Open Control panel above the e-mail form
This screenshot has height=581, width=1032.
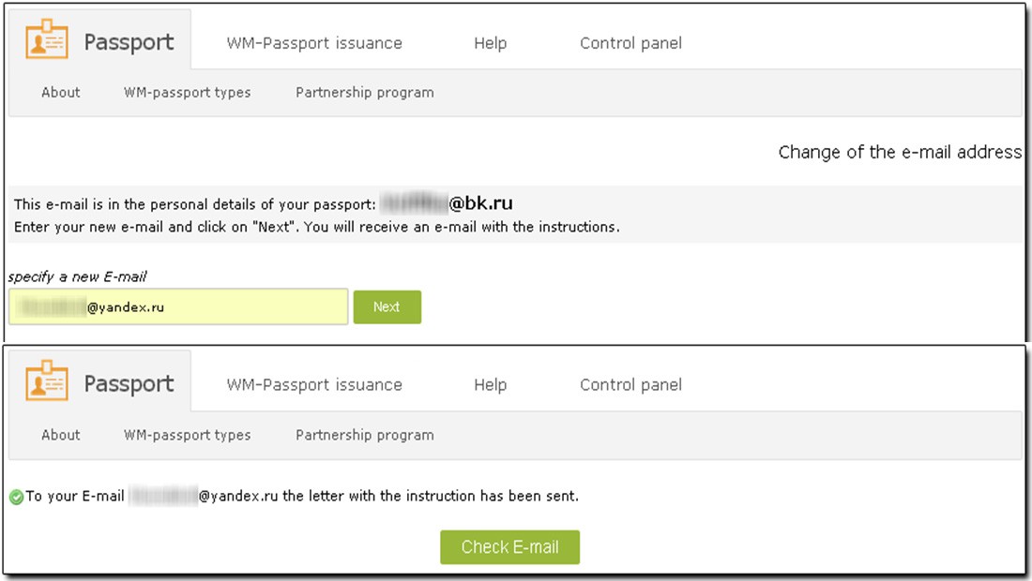(630, 43)
